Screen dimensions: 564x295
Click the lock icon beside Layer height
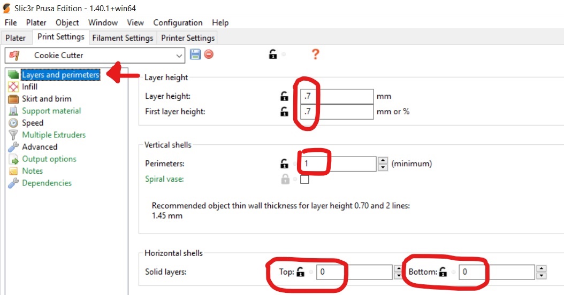(x=284, y=97)
